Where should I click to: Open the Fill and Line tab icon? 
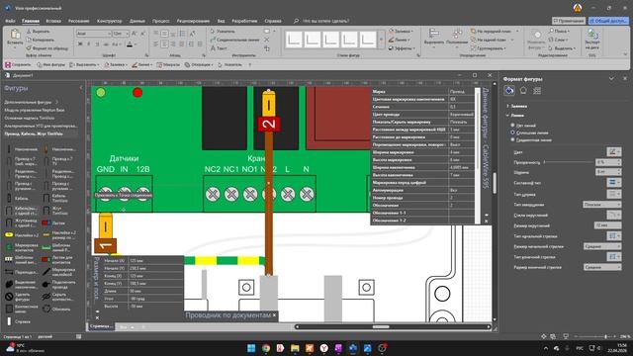pos(509,91)
